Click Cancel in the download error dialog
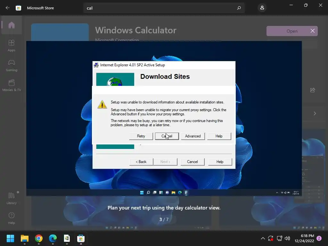Viewport: 328px width, 246px height. tap(167, 136)
